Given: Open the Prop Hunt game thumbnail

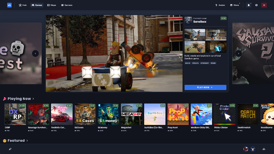Looking at the screenshot, I should coord(178,114).
